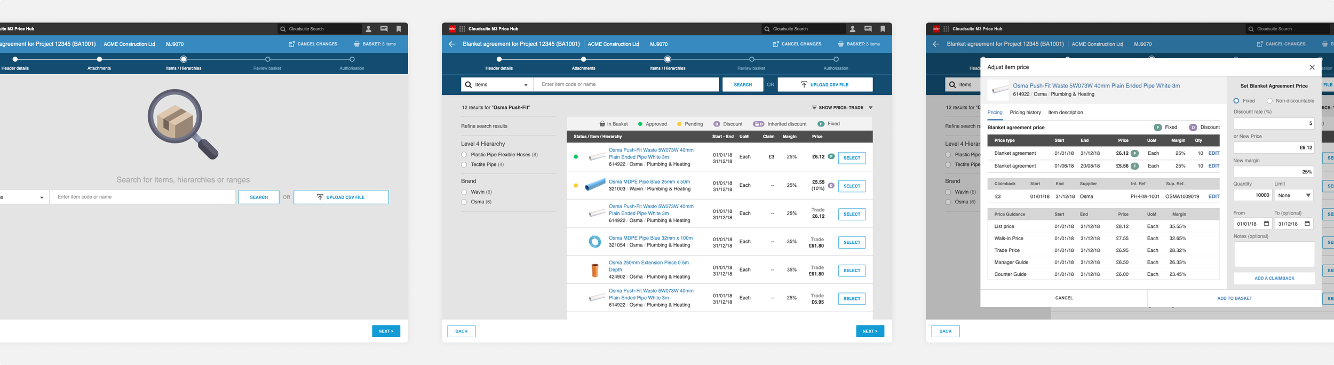Select Wavin brand filter behind dialog in right screen
The height and width of the screenshot is (365, 1334).
coord(948,192)
